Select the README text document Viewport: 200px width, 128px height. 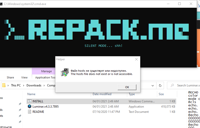coord(38,112)
